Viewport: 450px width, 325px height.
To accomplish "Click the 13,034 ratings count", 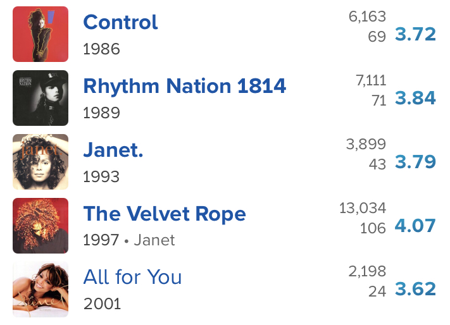I will click(x=363, y=208).
